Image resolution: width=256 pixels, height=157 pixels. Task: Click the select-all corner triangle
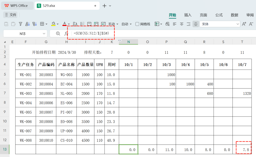point(5,42)
